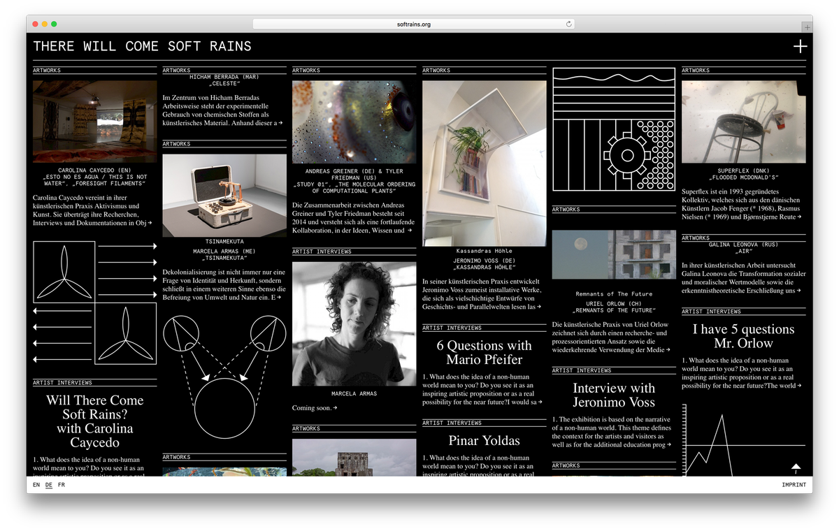Expand the Marcela Armas Tsinamekuta description
This screenshot has height=531, width=839.
click(279, 297)
